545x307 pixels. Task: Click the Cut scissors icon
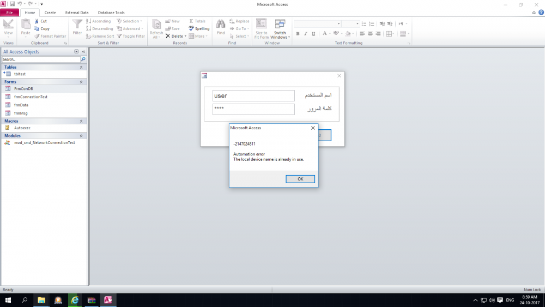[37, 21]
